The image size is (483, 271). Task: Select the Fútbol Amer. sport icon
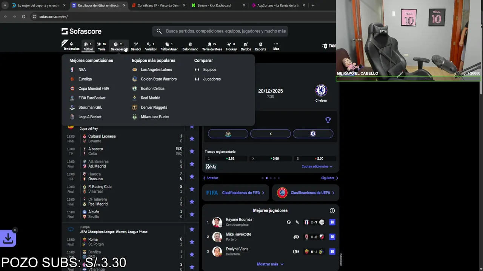(x=169, y=46)
